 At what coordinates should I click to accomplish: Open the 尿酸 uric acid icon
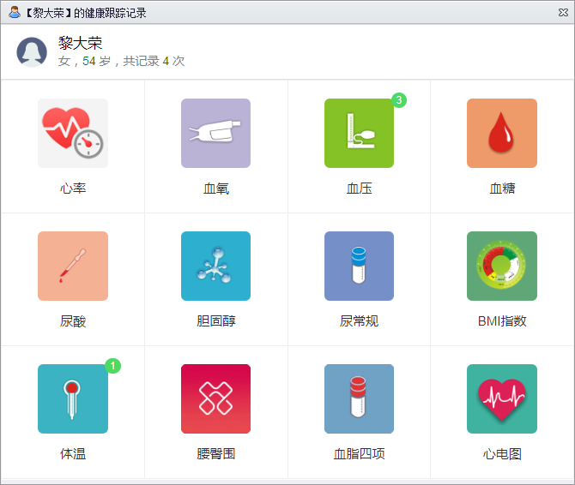click(x=73, y=266)
